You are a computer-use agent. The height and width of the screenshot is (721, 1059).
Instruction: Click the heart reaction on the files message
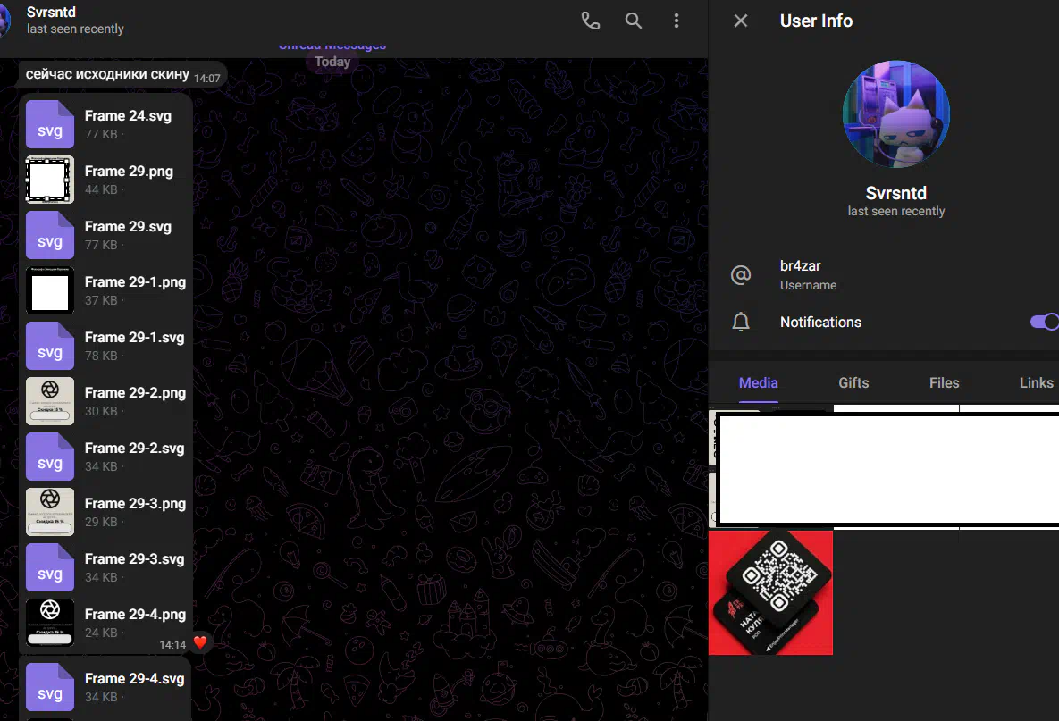click(x=200, y=642)
